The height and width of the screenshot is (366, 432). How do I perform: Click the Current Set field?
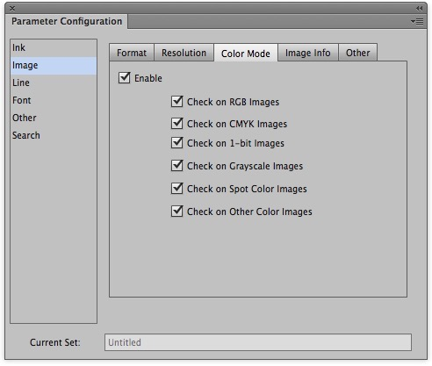click(258, 342)
